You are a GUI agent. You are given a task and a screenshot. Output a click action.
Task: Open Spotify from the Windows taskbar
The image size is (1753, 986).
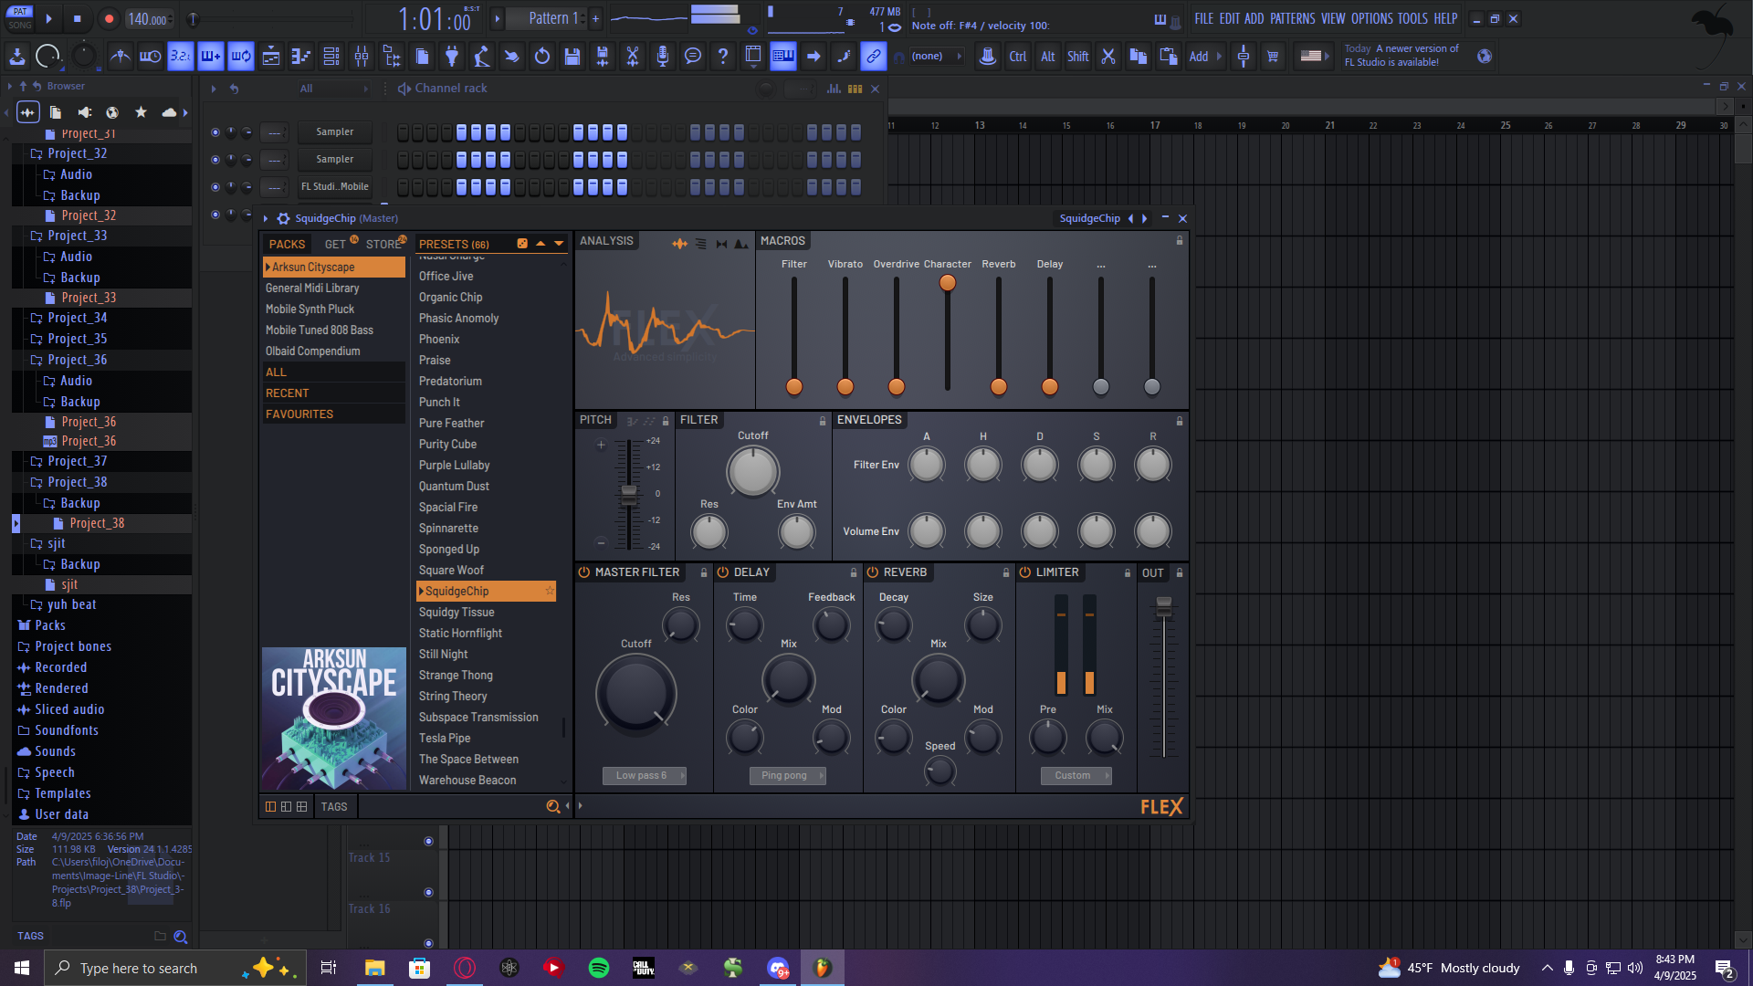coord(599,968)
